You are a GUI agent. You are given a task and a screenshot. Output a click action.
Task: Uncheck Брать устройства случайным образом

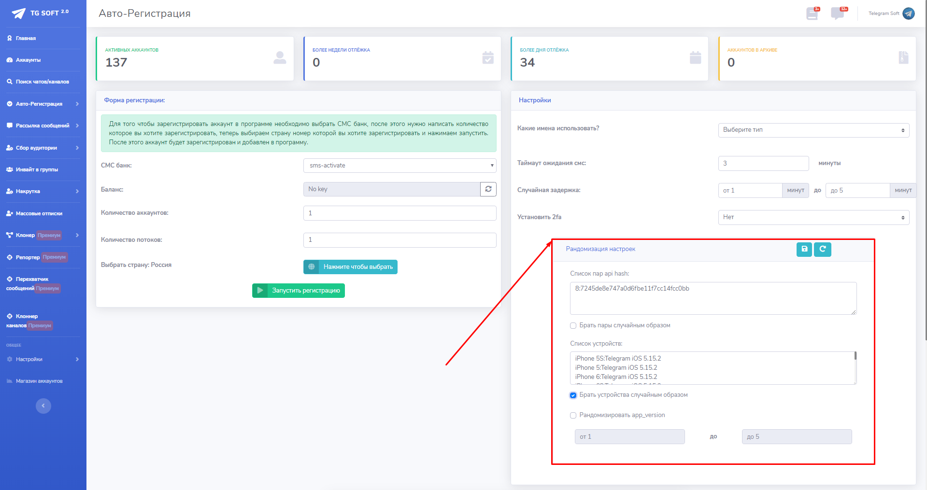[573, 395]
